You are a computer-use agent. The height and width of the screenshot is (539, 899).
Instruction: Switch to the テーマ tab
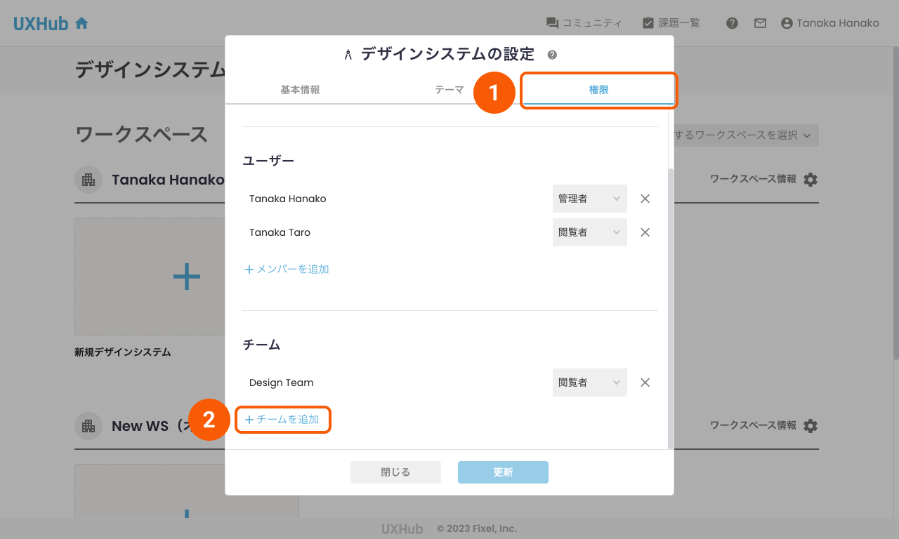pyautogui.click(x=449, y=90)
